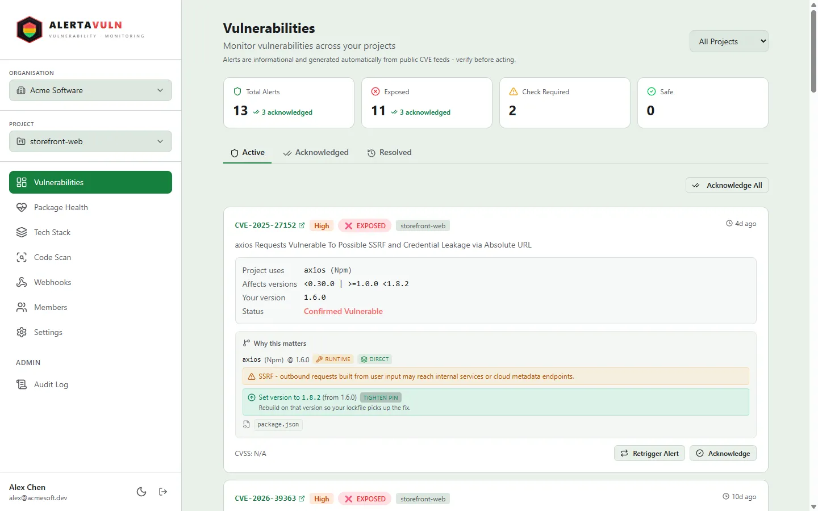This screenshot has width=818, height=511.
Task: Go to Tech Stack page
Action: tap(90, 232)
